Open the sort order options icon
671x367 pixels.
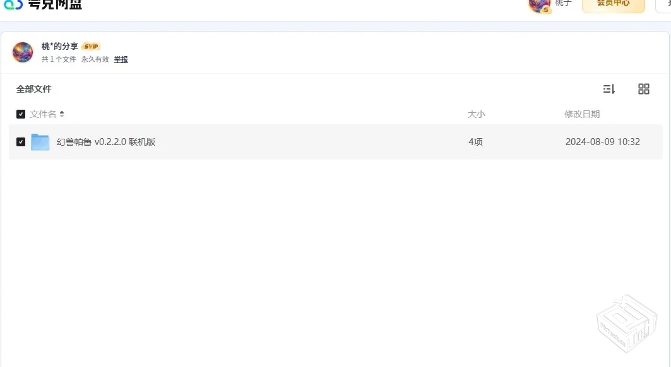[609, 89]
